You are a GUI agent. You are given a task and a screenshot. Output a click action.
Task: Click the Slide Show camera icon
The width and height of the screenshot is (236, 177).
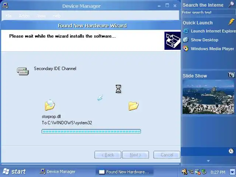click(x=231, y=75)
